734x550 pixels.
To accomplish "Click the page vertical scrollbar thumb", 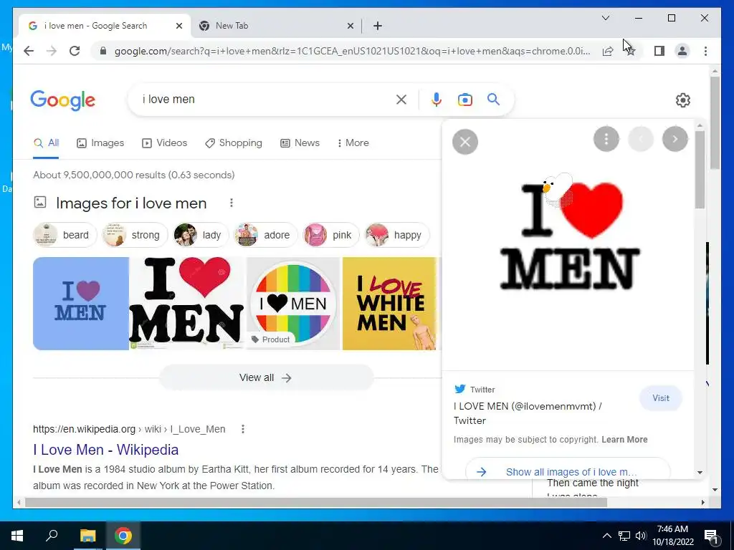I will point(715,122).
